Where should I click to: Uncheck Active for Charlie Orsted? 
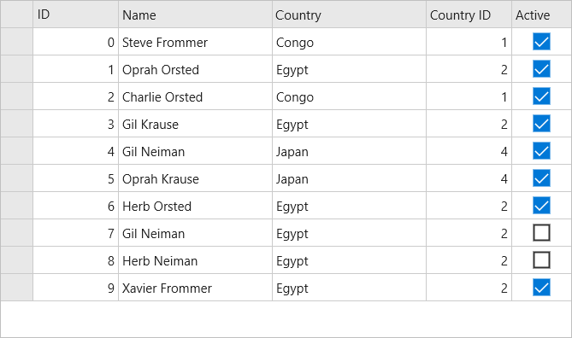541,96
